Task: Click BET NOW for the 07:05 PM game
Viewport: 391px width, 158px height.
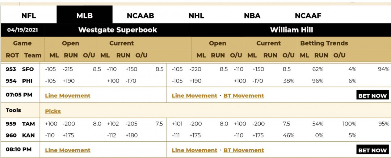Action: pyautogui.click(x=372, y=95)
